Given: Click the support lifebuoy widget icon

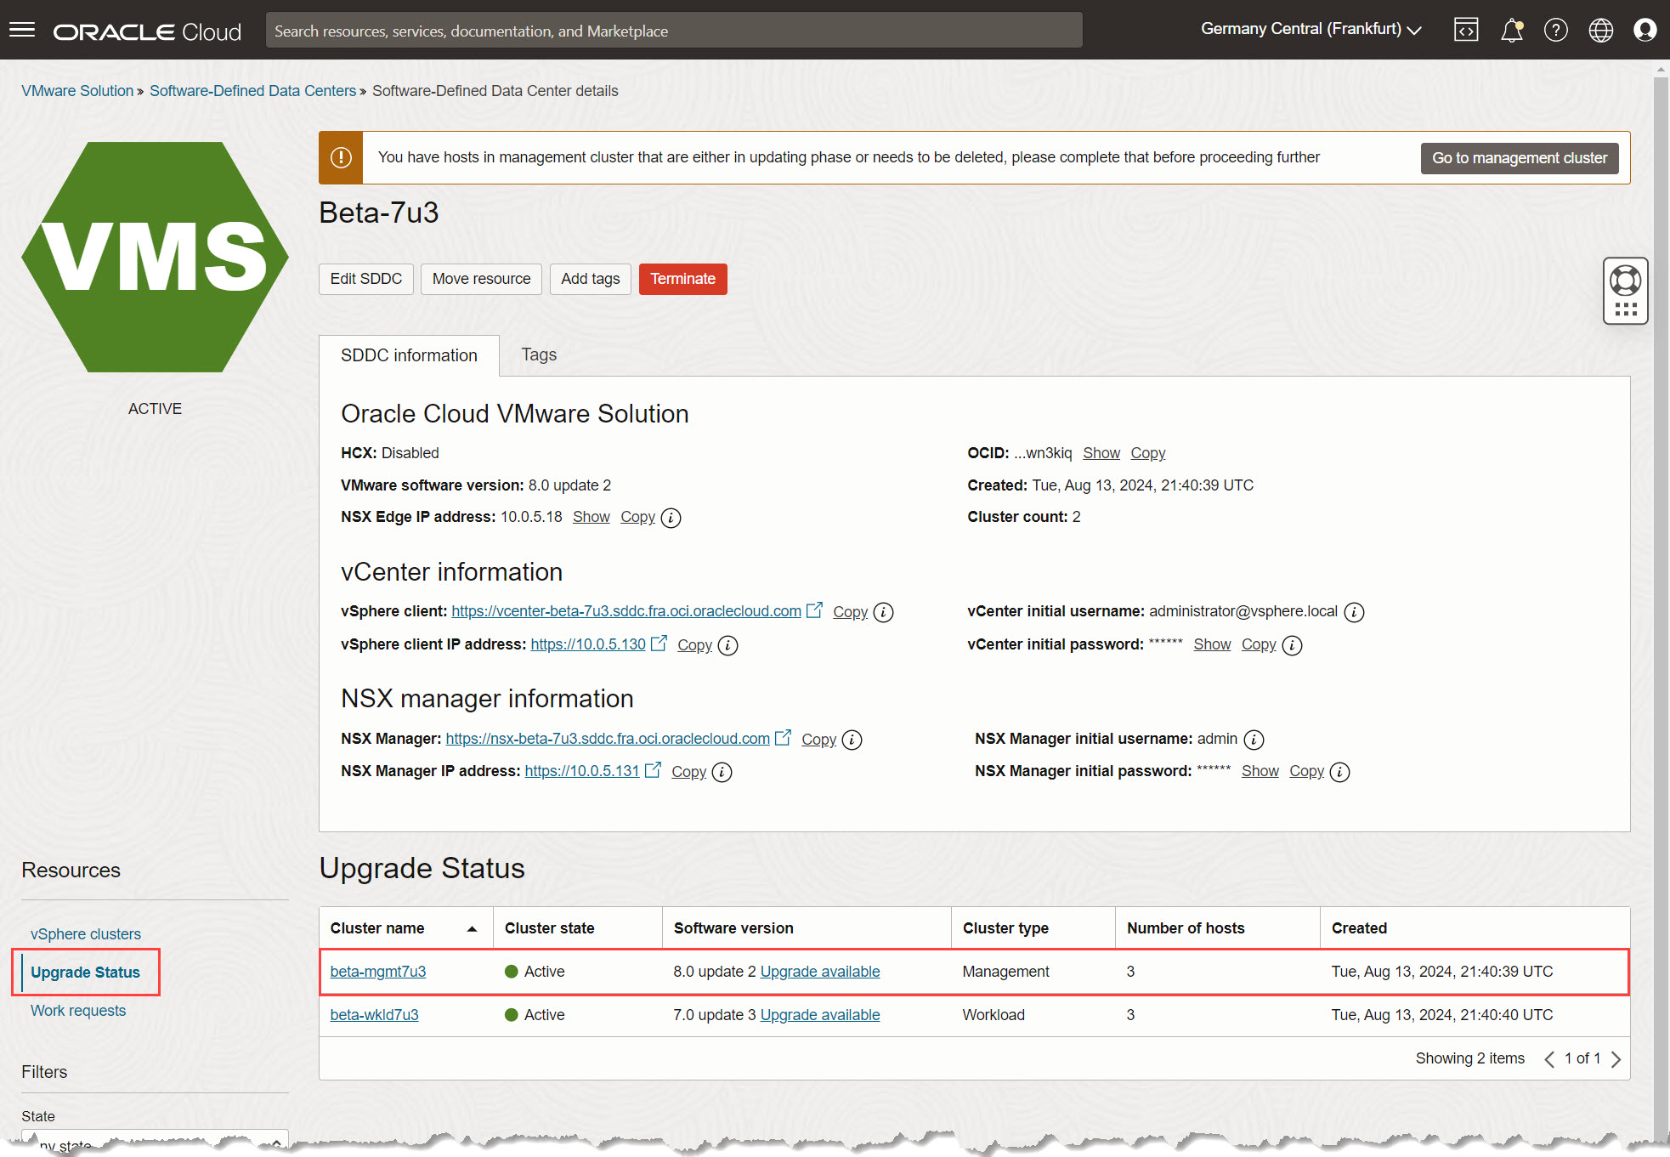Looking at the screenshot, I should (1625, 281).
